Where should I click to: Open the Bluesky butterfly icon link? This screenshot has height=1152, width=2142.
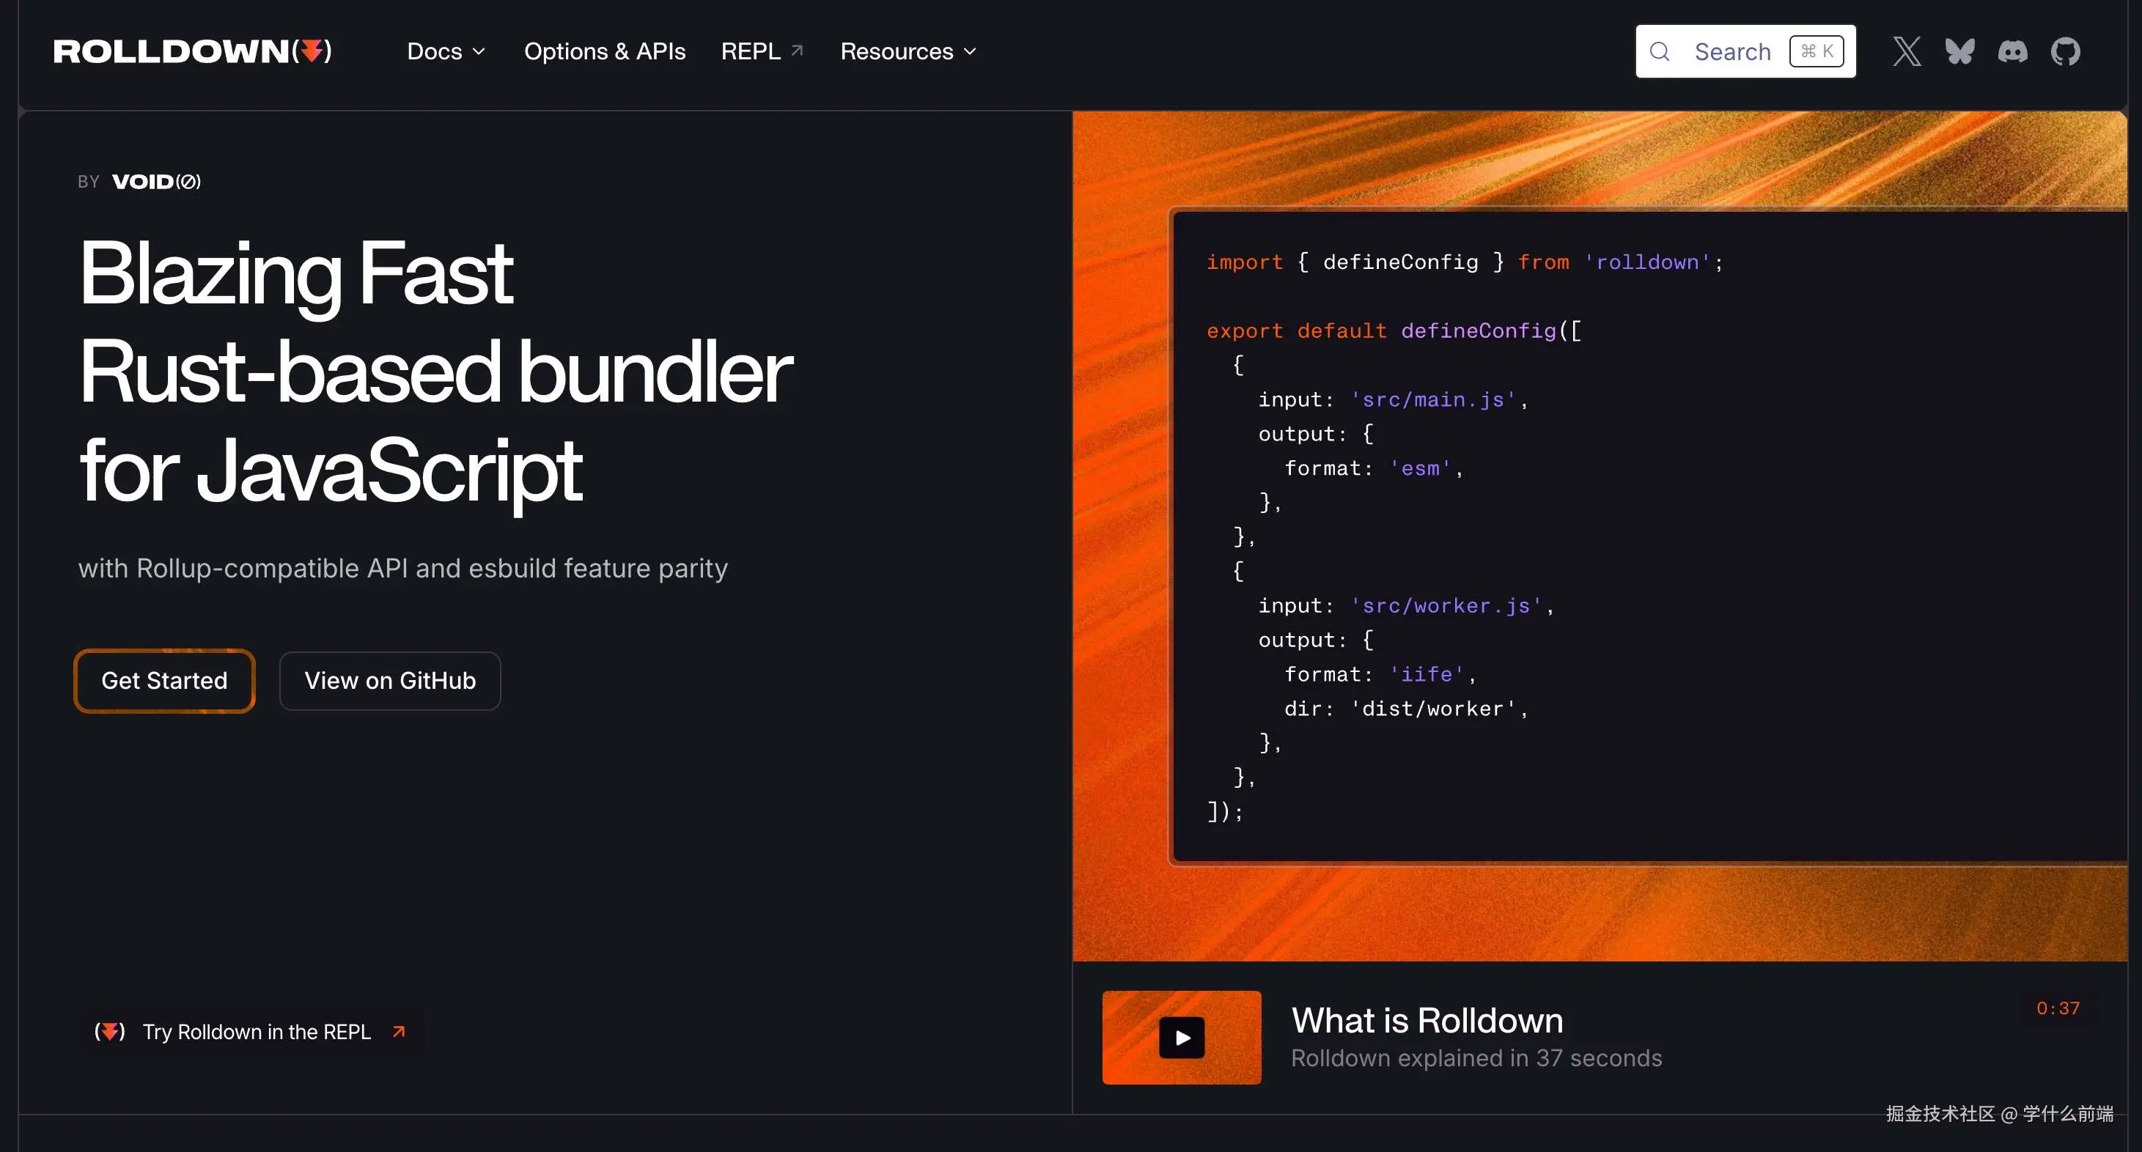coord(1959,51)
